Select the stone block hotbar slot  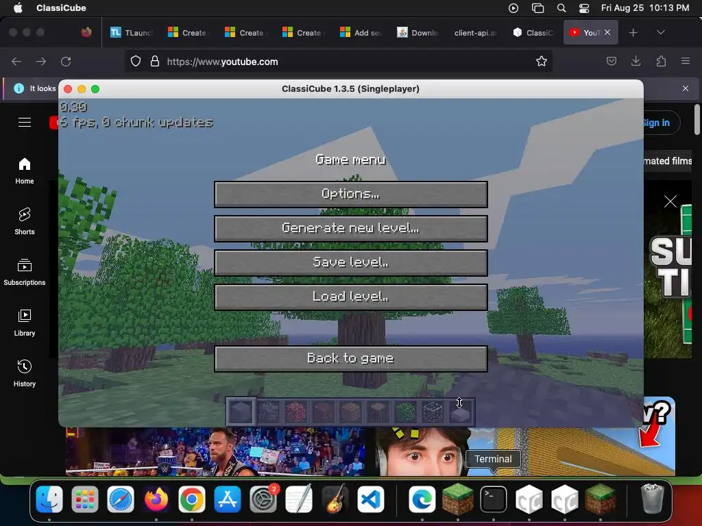pos(241,412)
